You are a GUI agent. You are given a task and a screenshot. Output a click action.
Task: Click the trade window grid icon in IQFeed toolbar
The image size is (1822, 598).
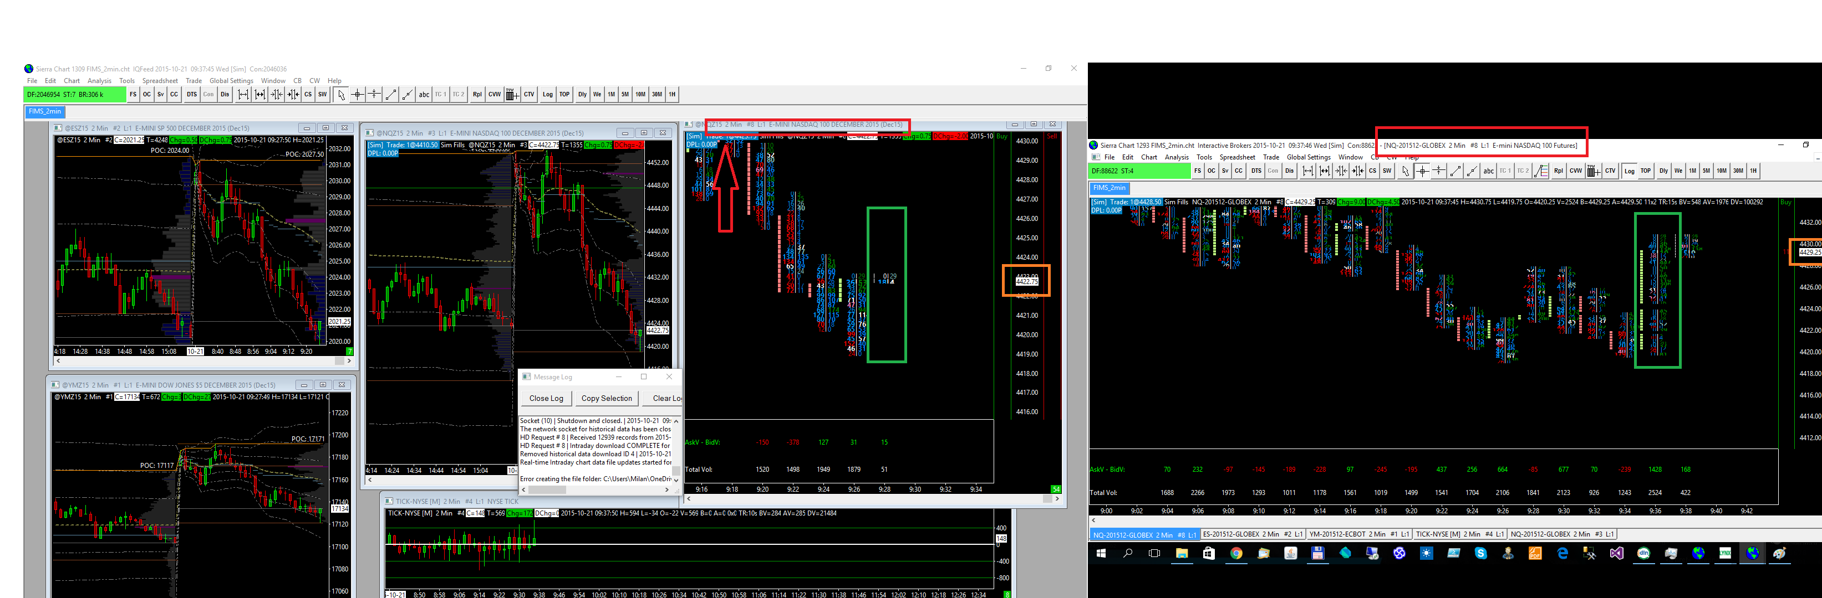(x=511, y=95)
